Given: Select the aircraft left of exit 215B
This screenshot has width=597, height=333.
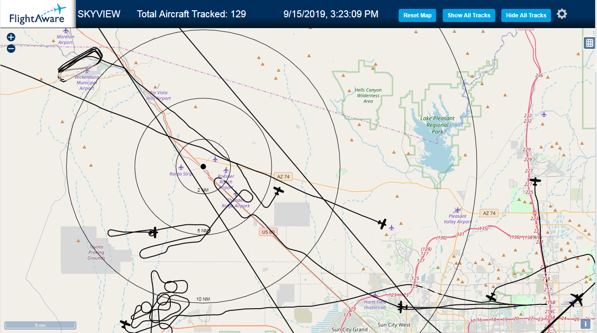Looking at the screenshot, I should tap(491, 297).
